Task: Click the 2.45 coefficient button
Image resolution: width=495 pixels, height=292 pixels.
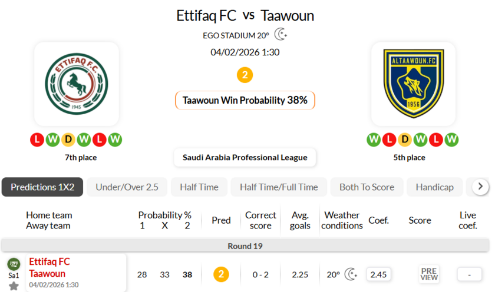Action: 378,274
